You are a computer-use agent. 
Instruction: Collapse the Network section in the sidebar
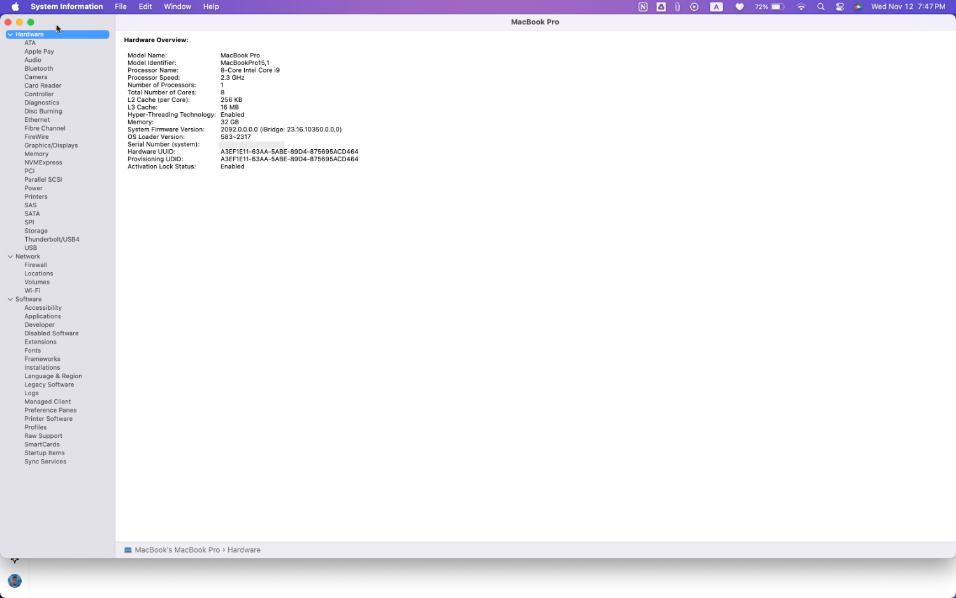coord(10,257)
